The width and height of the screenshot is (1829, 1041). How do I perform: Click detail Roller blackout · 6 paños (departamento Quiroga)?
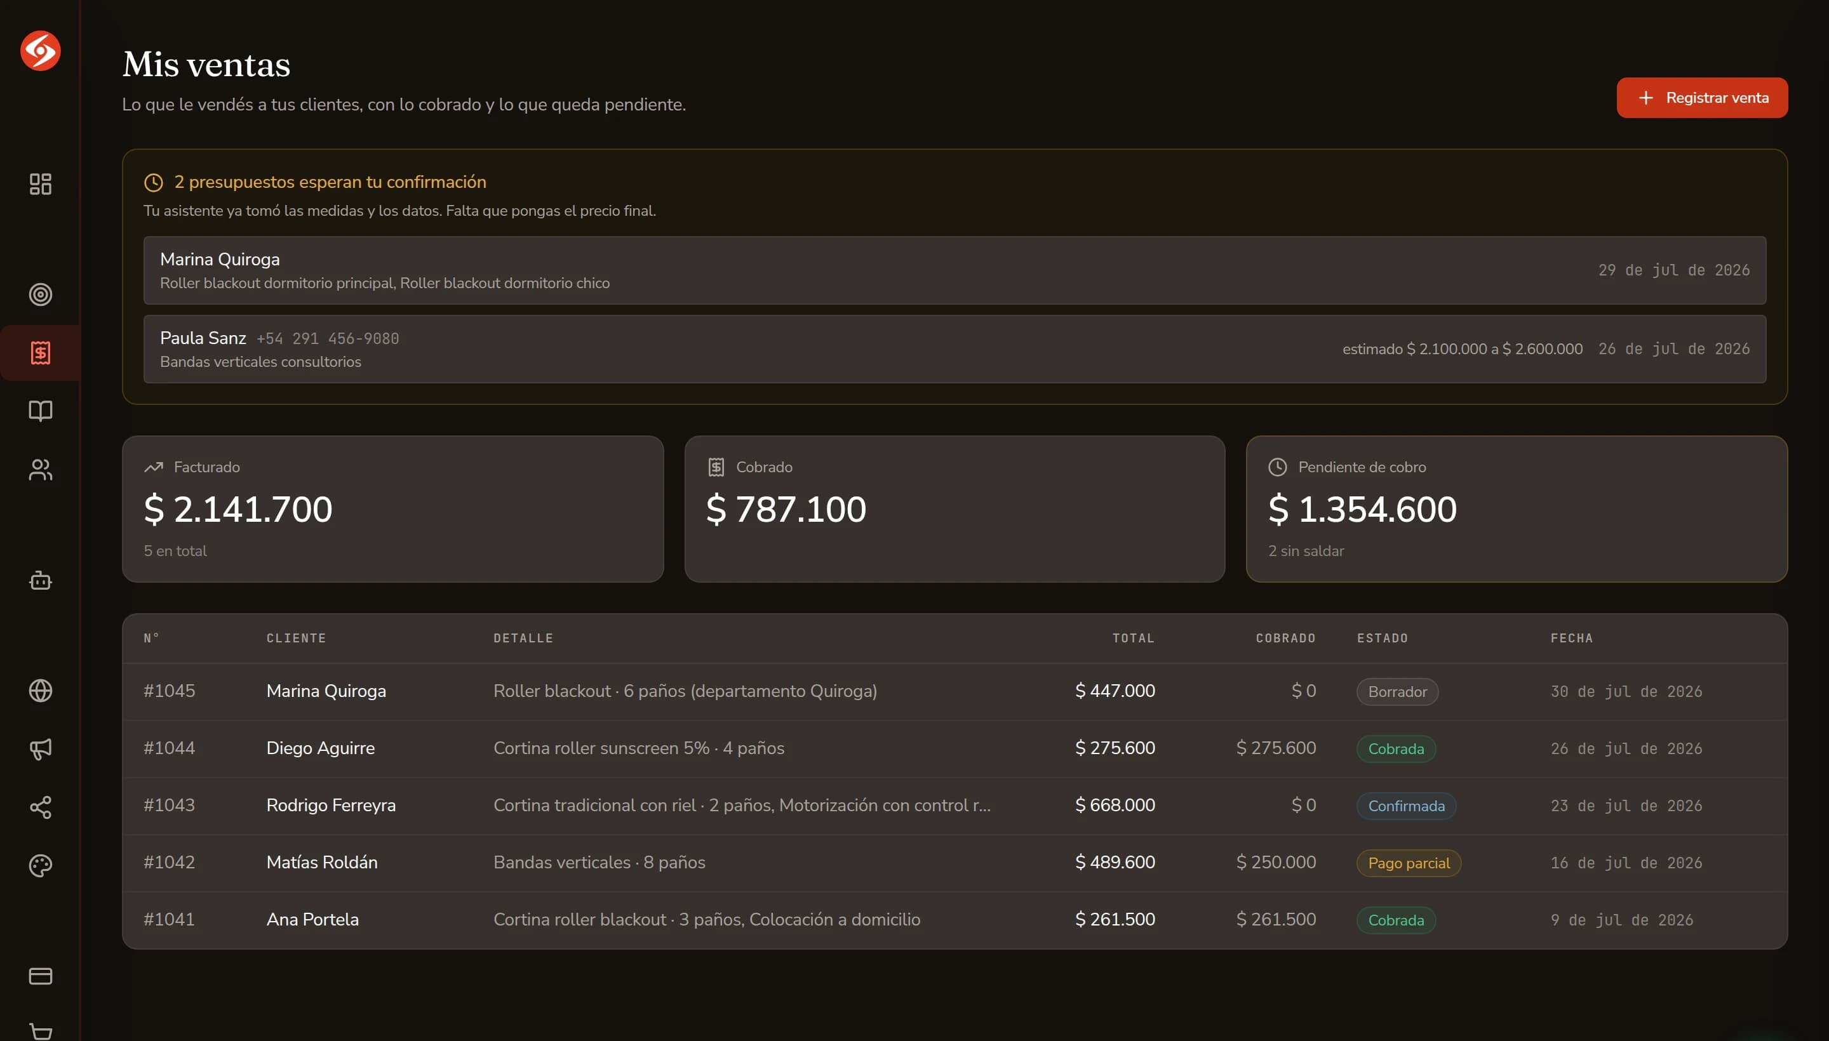(685, 691)
